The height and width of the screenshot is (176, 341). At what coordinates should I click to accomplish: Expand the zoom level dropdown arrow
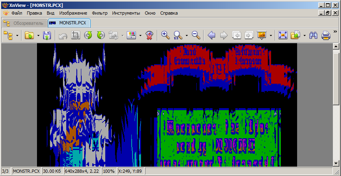pos(187,35)
